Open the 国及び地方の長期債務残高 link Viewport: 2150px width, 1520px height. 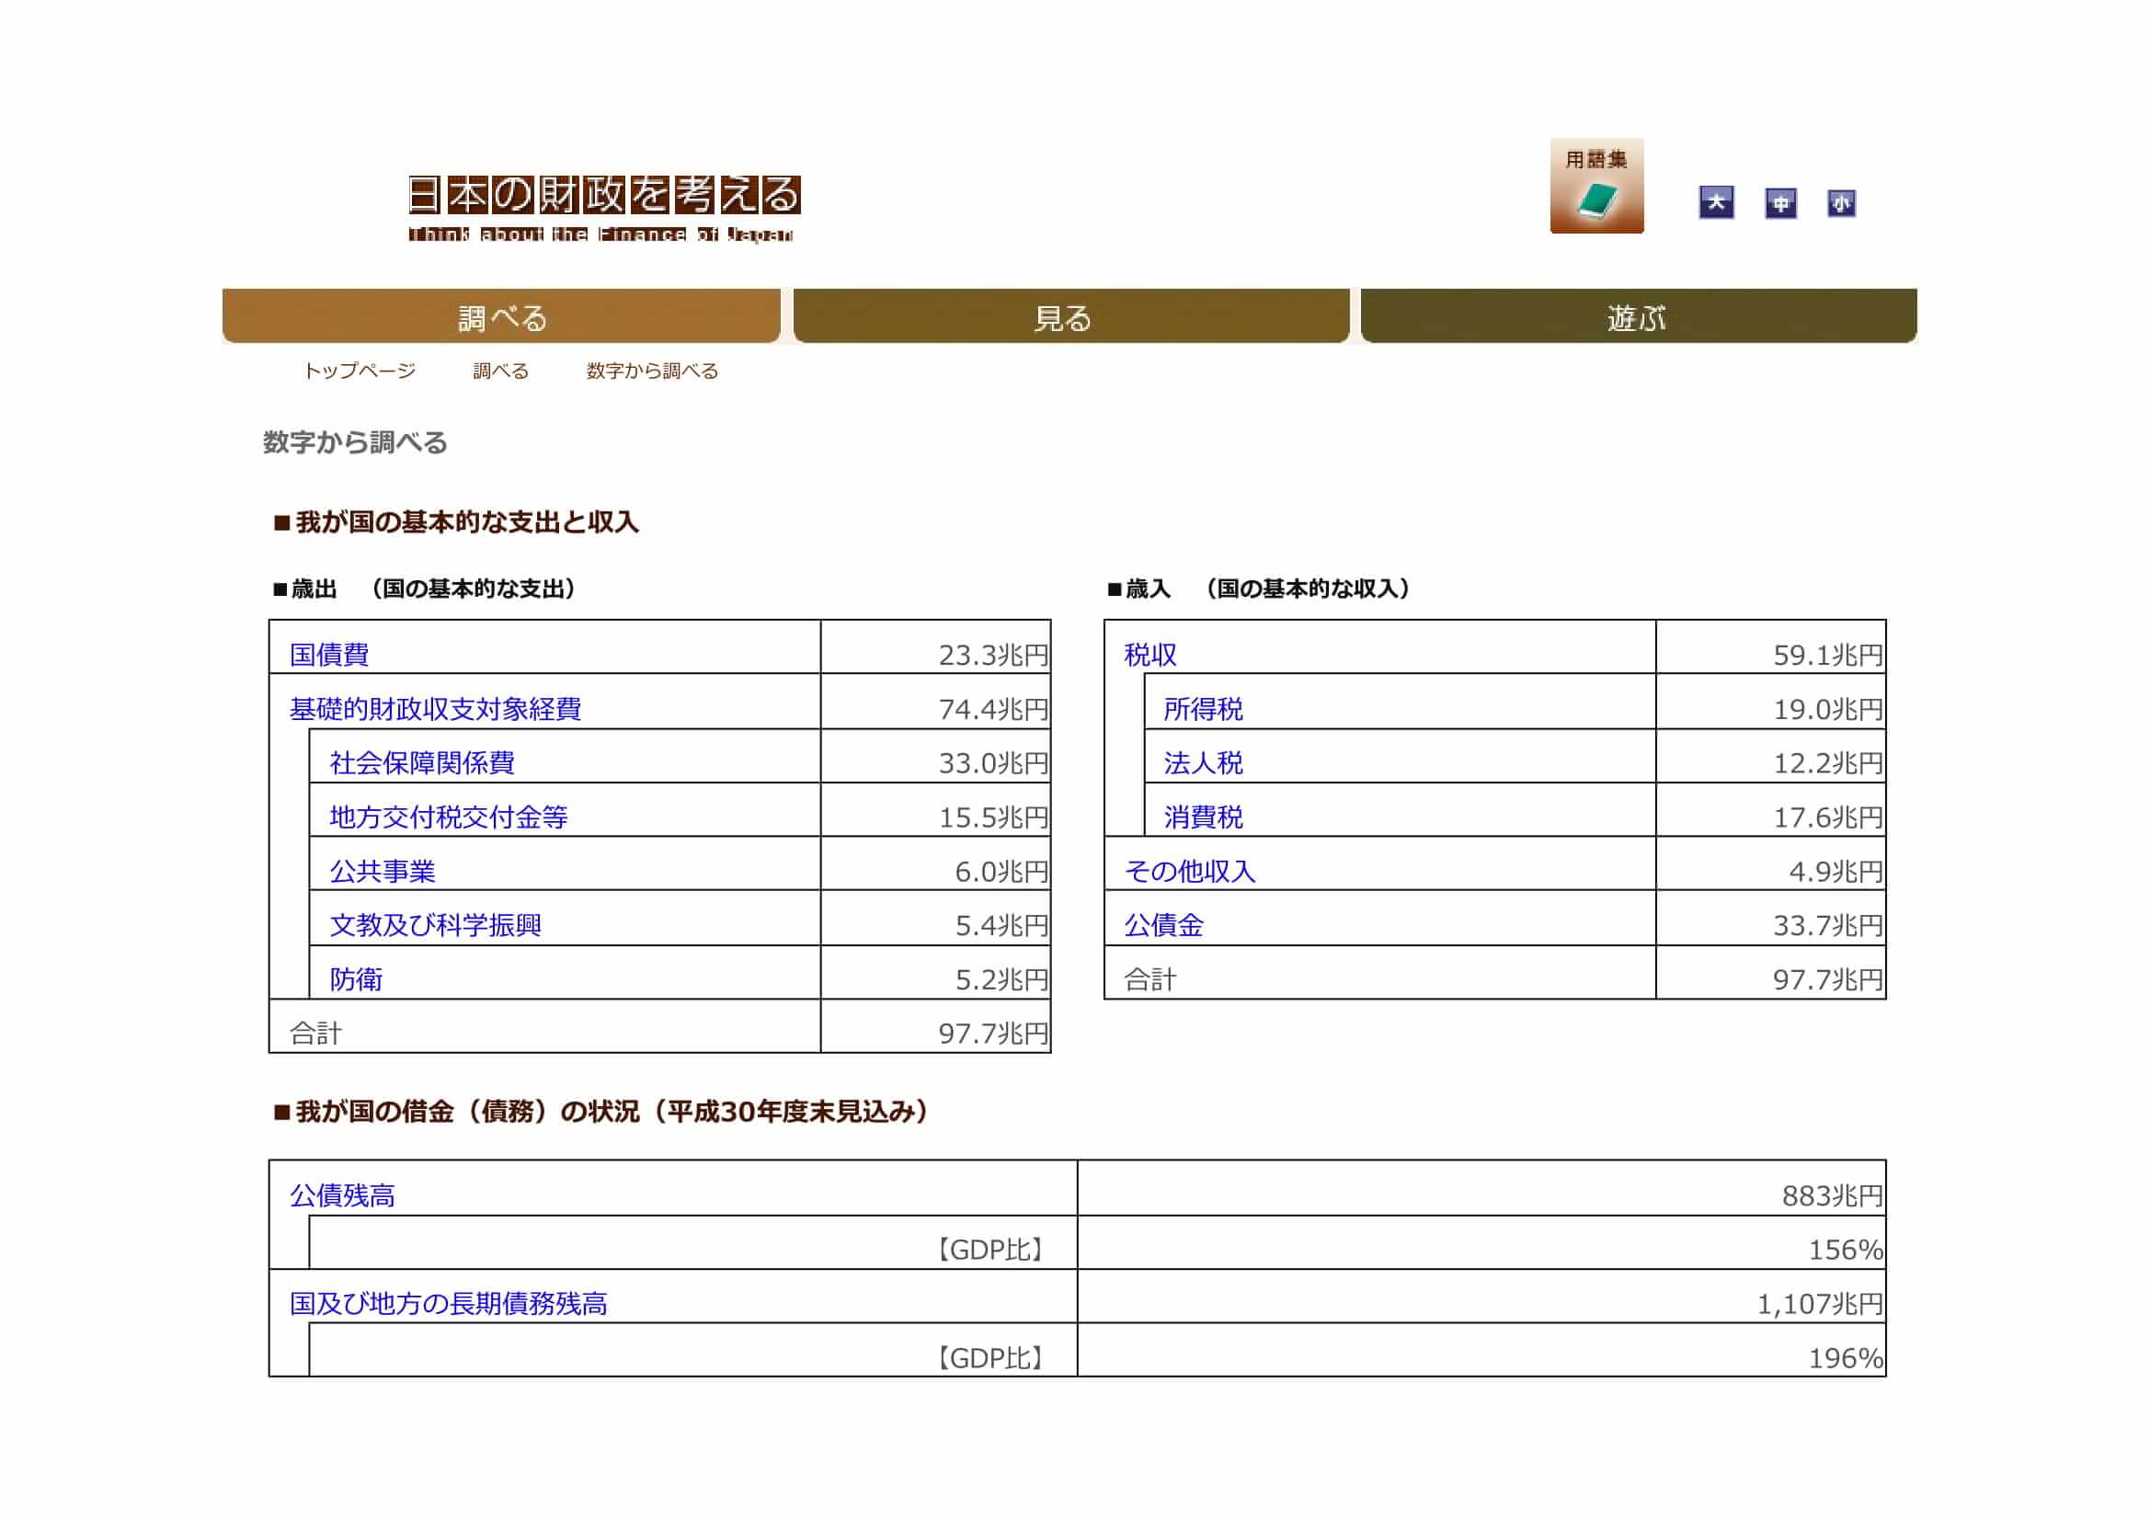click(x=449, y=1304)
